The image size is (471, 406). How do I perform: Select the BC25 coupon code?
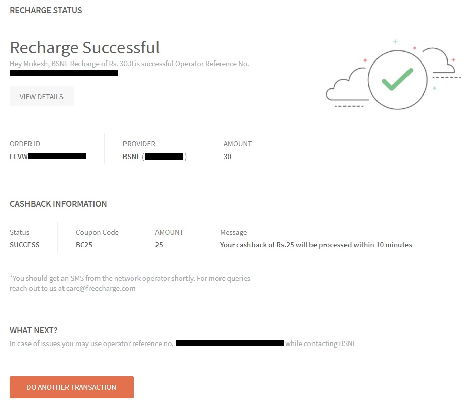coord(84,245)
